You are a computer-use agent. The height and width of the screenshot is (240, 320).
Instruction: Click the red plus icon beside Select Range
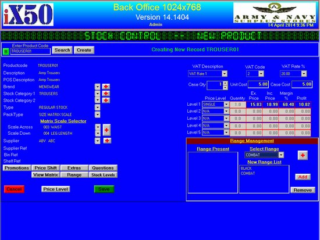[x=303, y=155]
